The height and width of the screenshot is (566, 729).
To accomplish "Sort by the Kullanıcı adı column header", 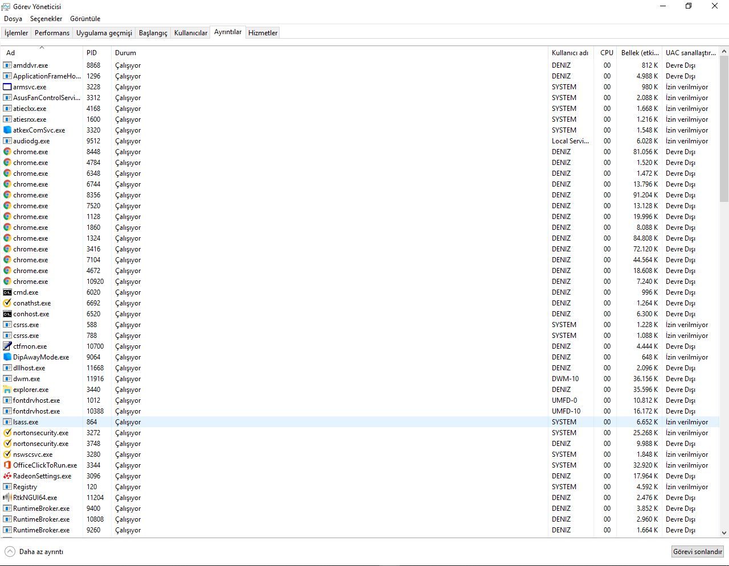I will coord(571,53).
